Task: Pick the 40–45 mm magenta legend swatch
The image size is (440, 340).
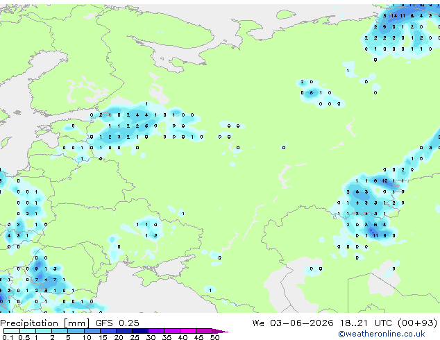Action: pyautogui.click(x=188, y=331)
